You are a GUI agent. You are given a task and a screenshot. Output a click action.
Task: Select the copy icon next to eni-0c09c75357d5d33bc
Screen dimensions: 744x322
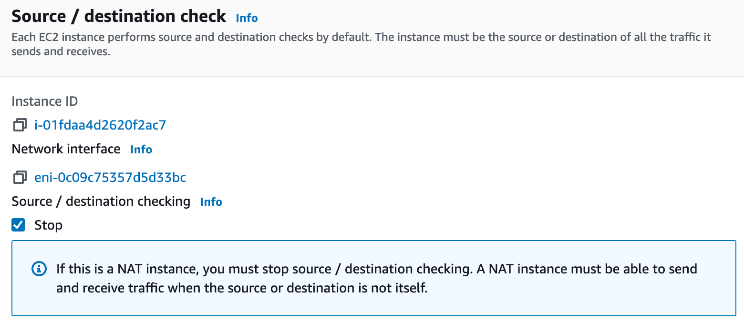click(x=19, y=177)
